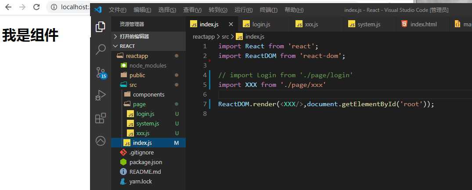Screen dimensions: 472x190
Task: Open xxx.js in the file tree
Action: 148,133
